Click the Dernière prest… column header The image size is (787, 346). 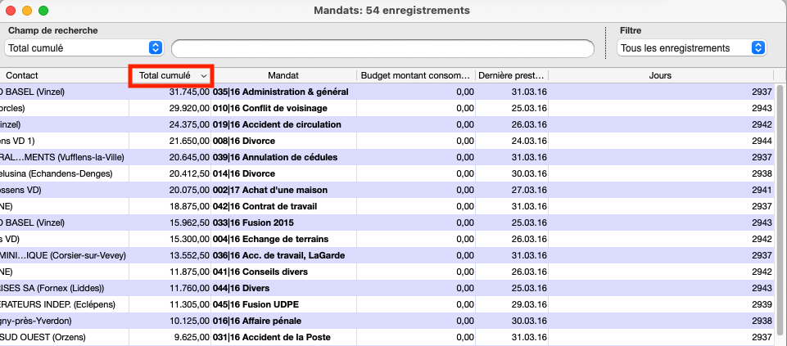click(512, 76)
